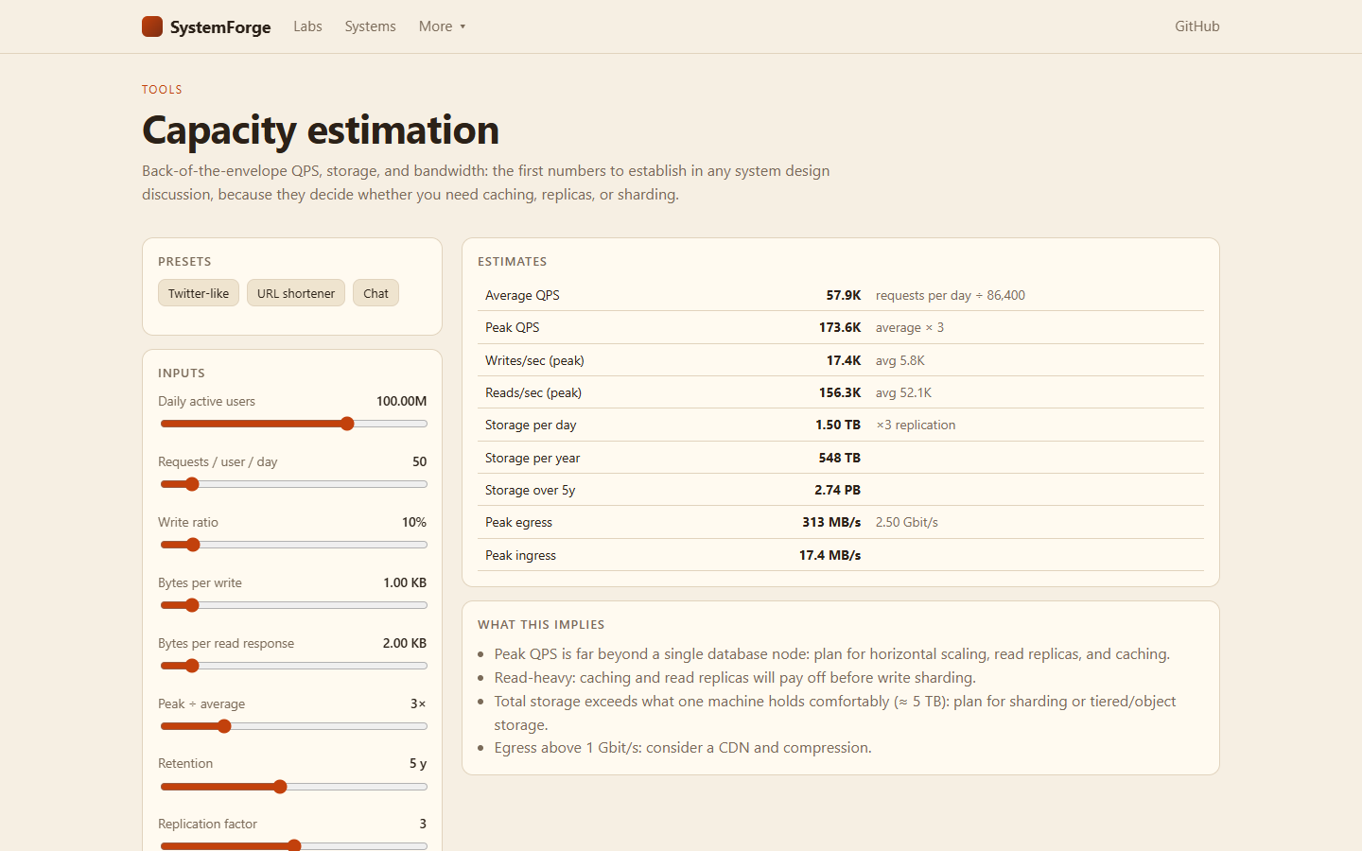This screenshot has height=851, width=1362.
Task: Select the Storage per year value 548 TB
Action: click(839, 458)
